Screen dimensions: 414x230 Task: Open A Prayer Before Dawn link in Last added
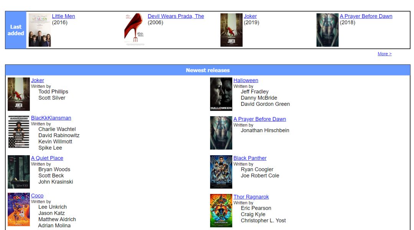click(366, 16)
